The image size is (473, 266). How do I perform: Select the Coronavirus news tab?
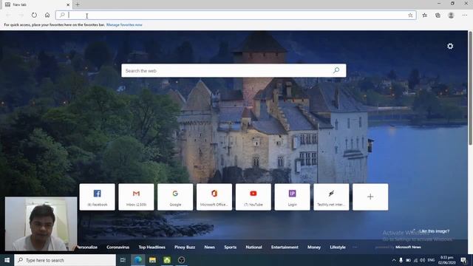(118, 247)
